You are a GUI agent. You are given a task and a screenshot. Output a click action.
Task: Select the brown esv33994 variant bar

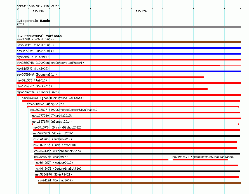point(129,42)
